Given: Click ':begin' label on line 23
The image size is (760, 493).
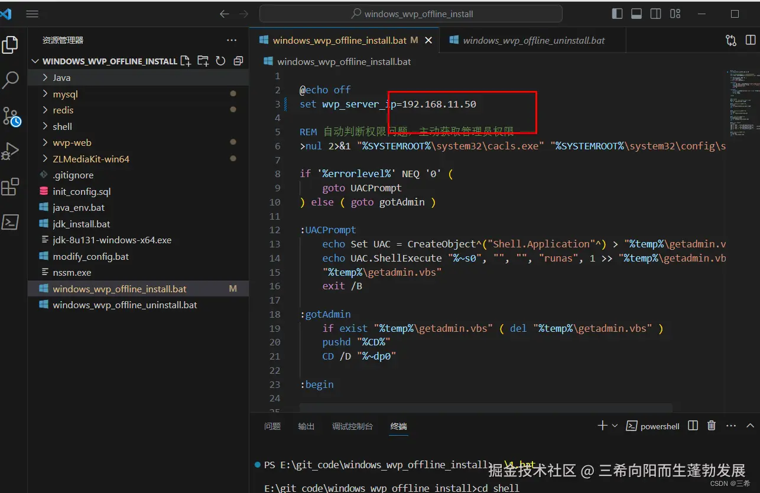Looking at the screenshot, I should pos(317,384).
